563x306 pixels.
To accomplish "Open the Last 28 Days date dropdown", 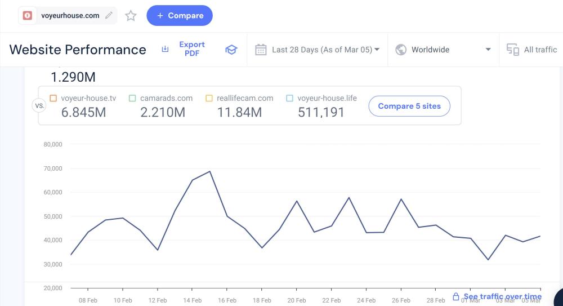I will point(325,50).
